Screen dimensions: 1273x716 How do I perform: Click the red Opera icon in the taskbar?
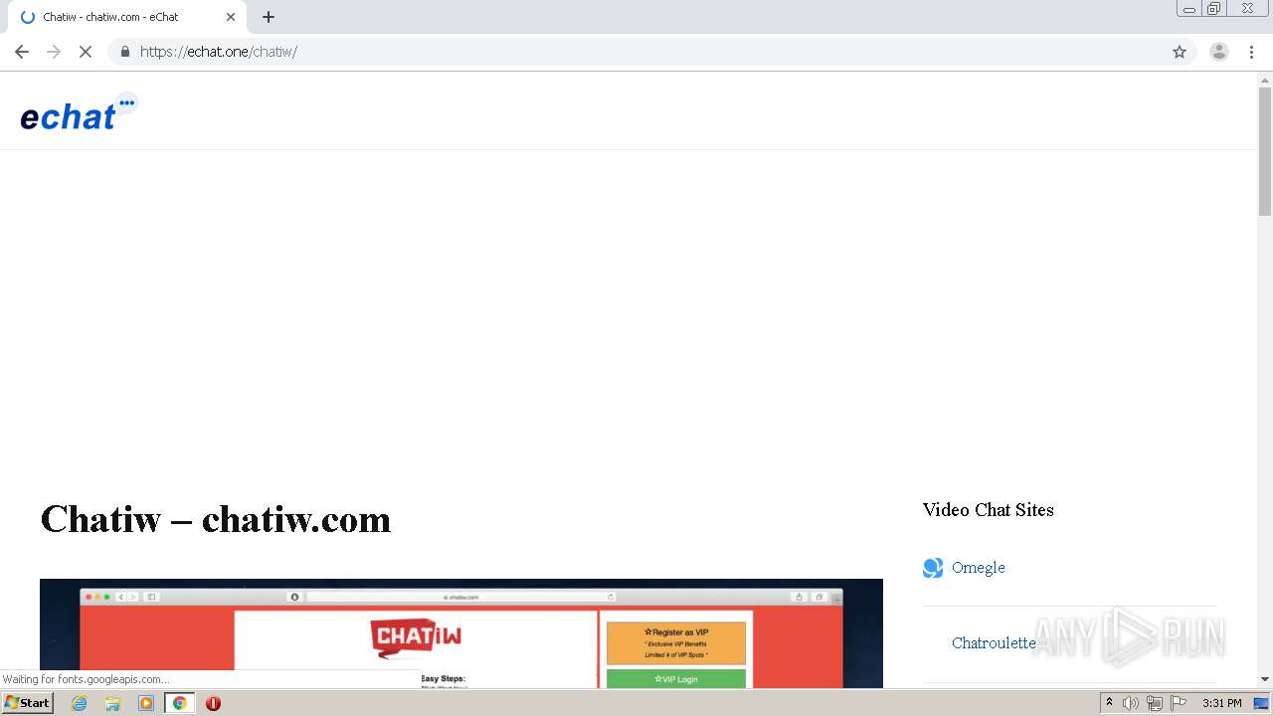(x=213, y=703)
